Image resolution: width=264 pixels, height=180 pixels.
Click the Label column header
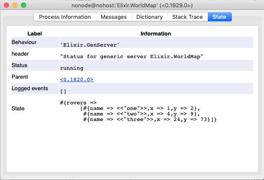[x=35, y=34]
